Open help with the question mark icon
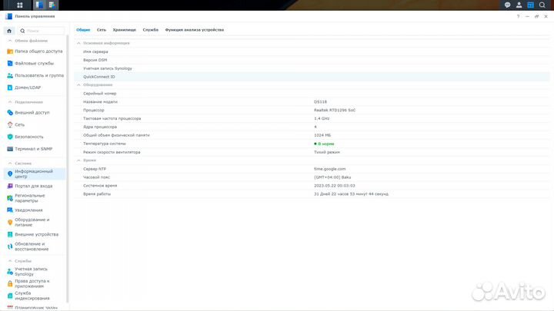 click(x=519, y=17)
